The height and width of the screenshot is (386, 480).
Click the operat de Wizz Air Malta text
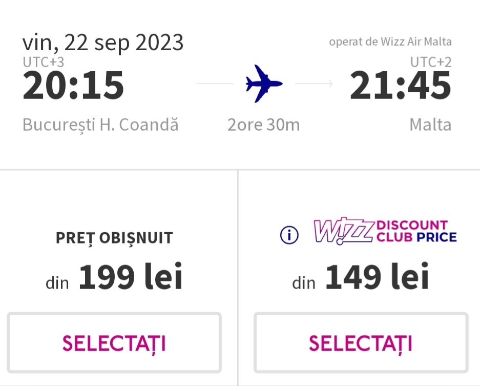[390, 42]
